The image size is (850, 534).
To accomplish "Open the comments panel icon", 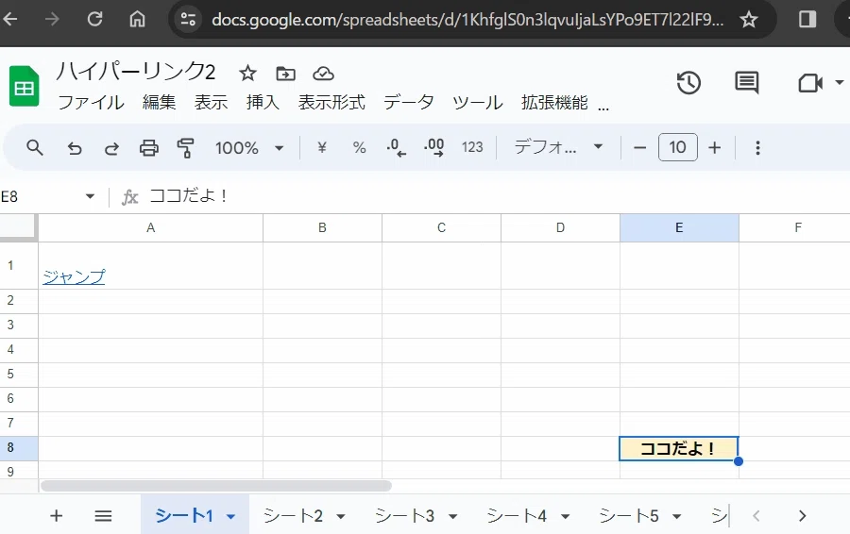I will [746, 83].
